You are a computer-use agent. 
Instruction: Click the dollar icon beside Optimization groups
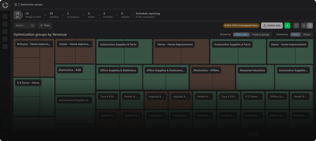tap(16, 5)
